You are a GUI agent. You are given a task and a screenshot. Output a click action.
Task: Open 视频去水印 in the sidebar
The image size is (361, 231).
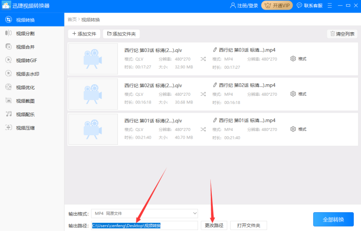32,74
